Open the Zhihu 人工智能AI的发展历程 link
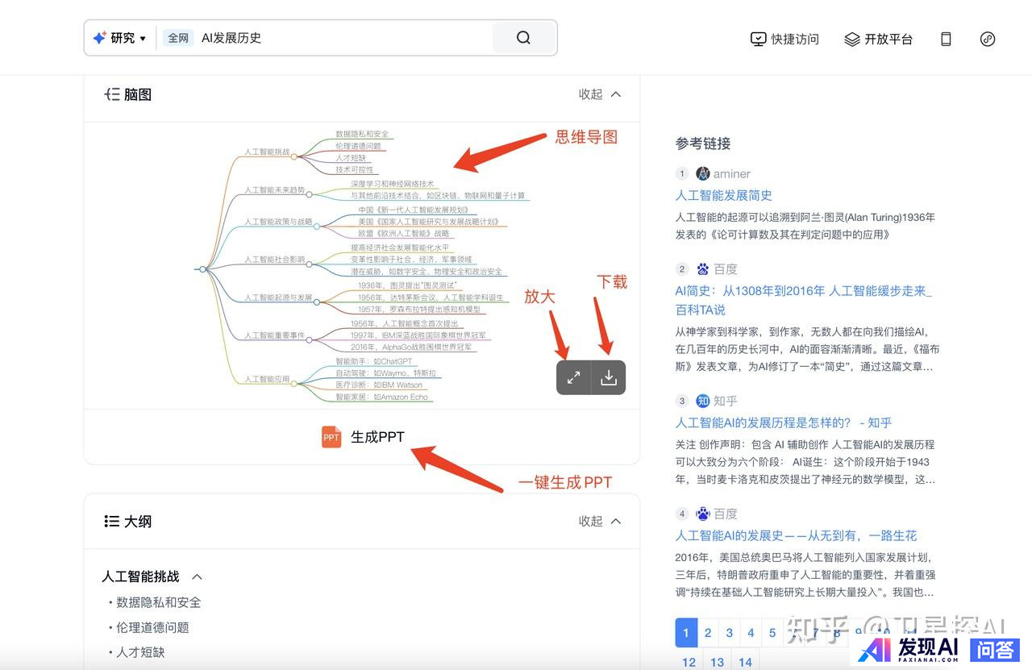This screenshot has height=670, width=1032. point(783,422)
